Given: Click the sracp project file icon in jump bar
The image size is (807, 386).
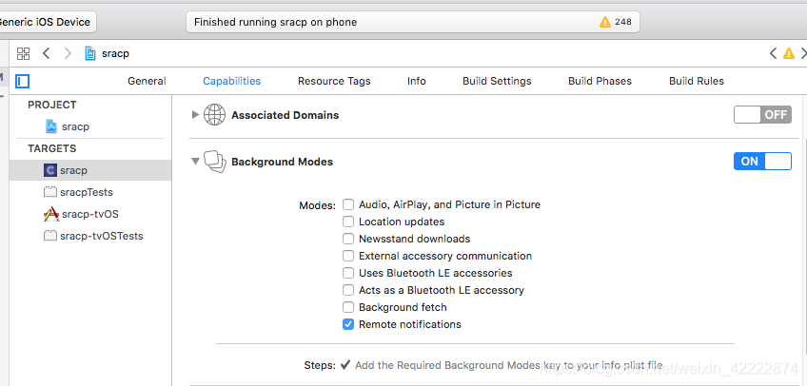Looking at the screenshot, I should [x=90, y=53].
